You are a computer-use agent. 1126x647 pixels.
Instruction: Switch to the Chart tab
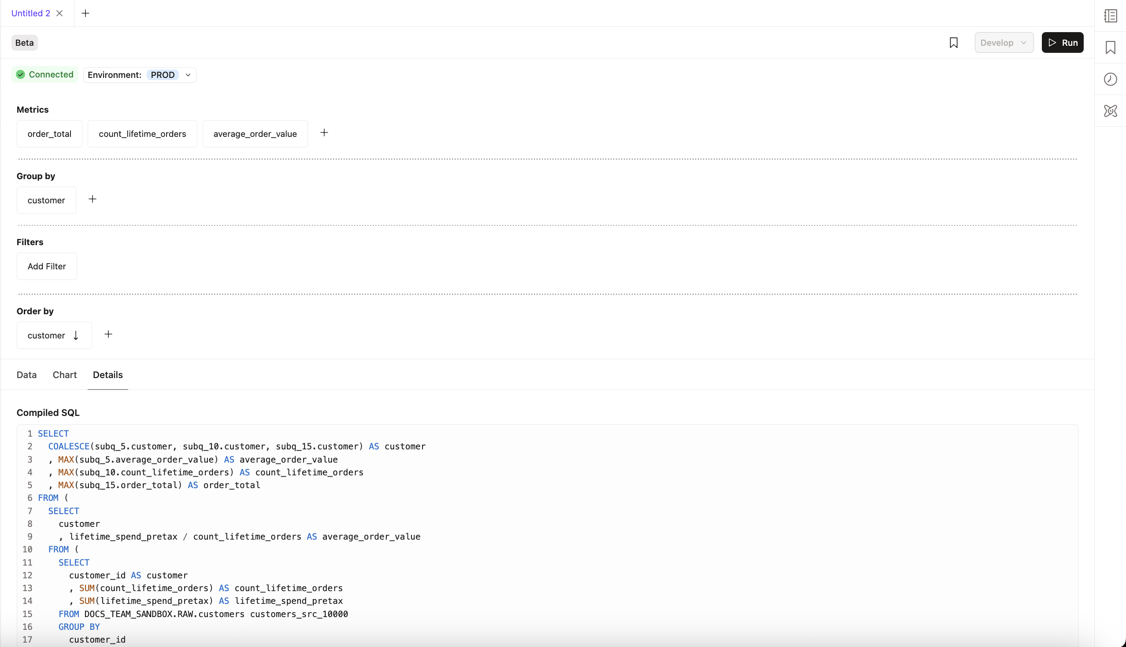click(64, 375)
